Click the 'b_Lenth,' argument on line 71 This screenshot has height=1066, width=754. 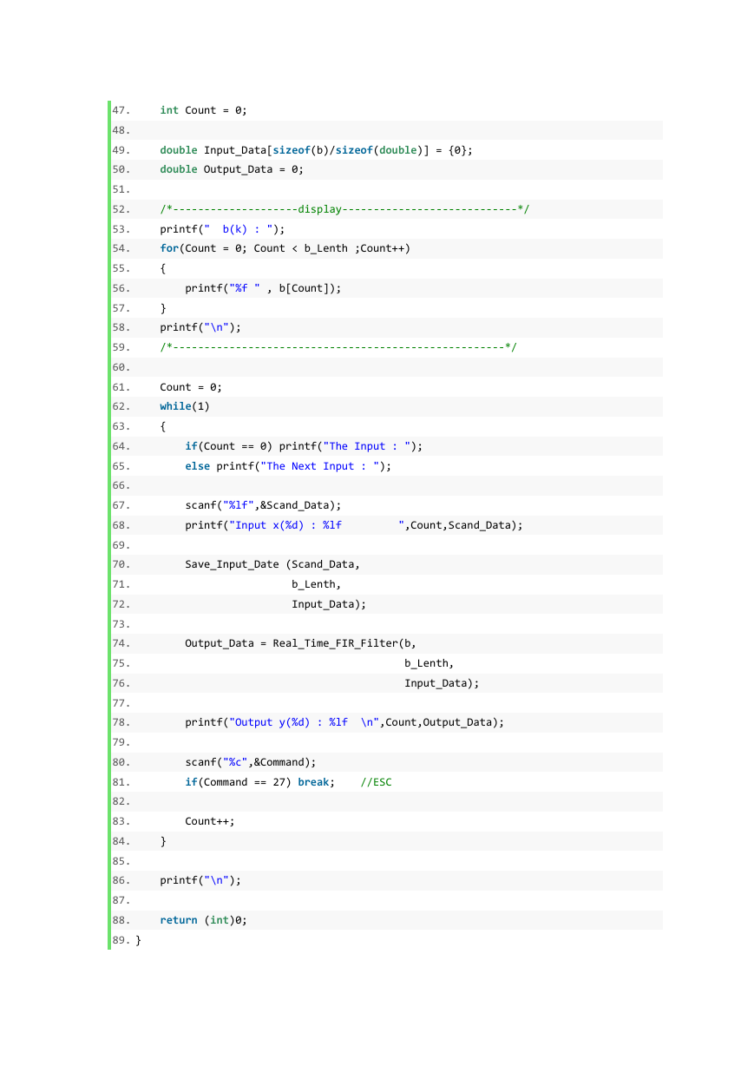[316, 584]
